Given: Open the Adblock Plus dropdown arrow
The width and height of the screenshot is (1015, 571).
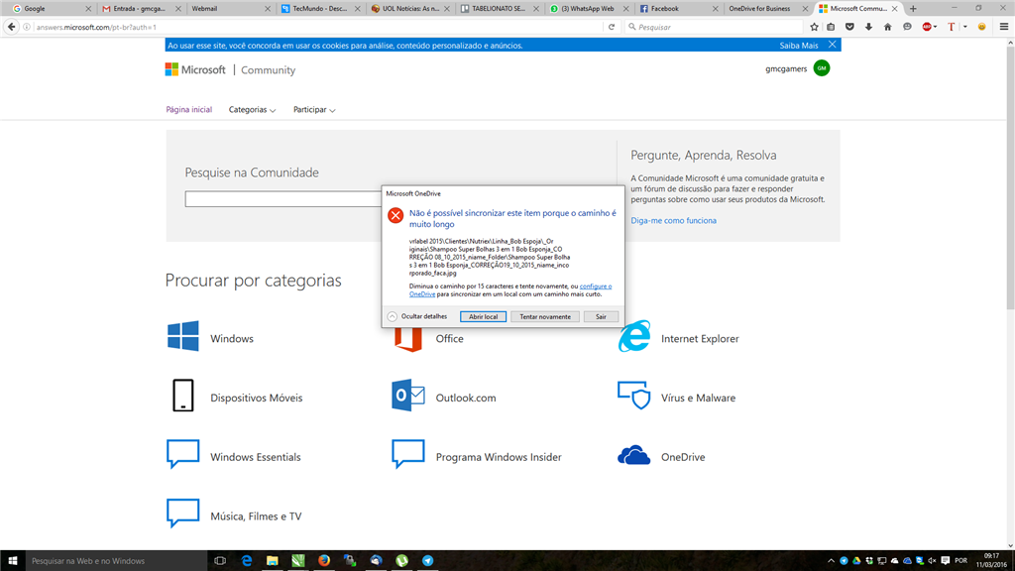Looking at the screenshot, I should (936, 27).
